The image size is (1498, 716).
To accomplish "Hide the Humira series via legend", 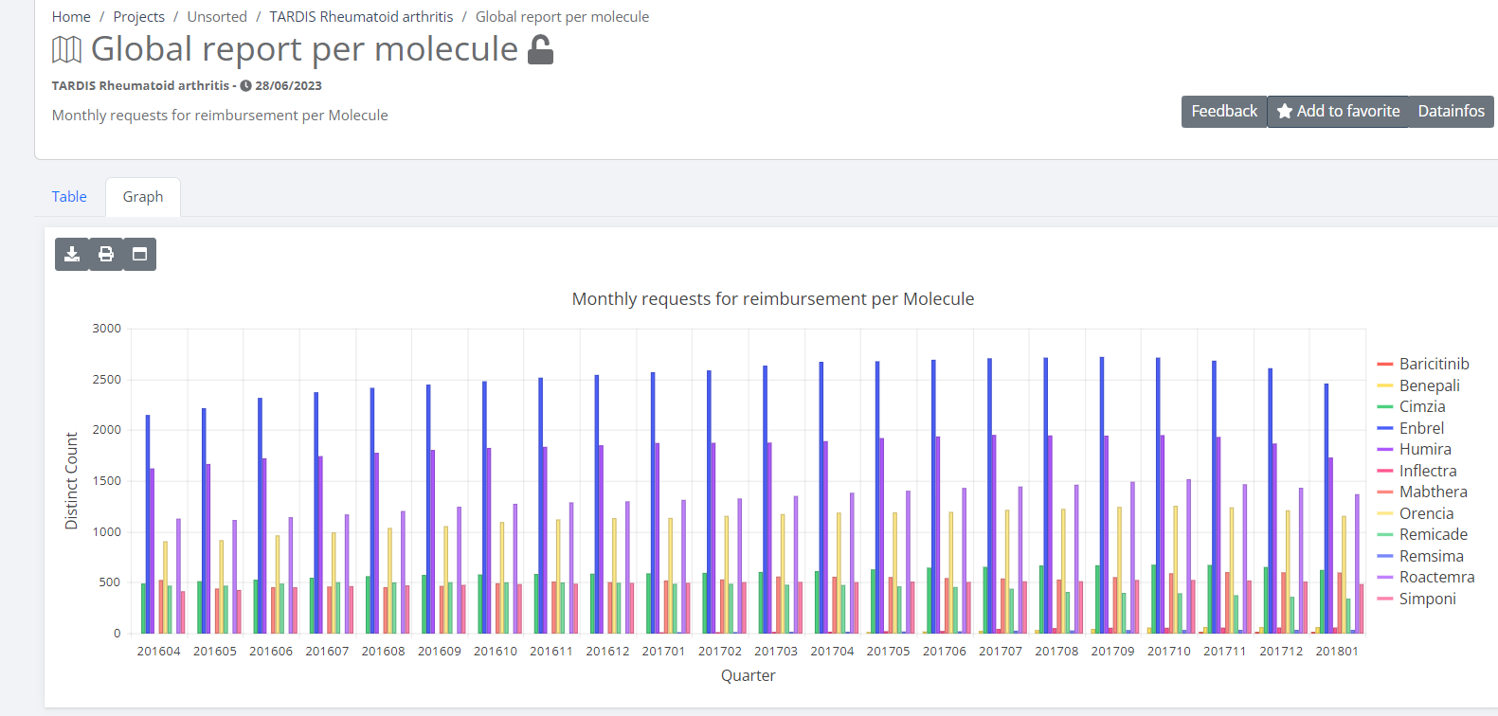I will pyautogui.click(x=1424, y=449).
